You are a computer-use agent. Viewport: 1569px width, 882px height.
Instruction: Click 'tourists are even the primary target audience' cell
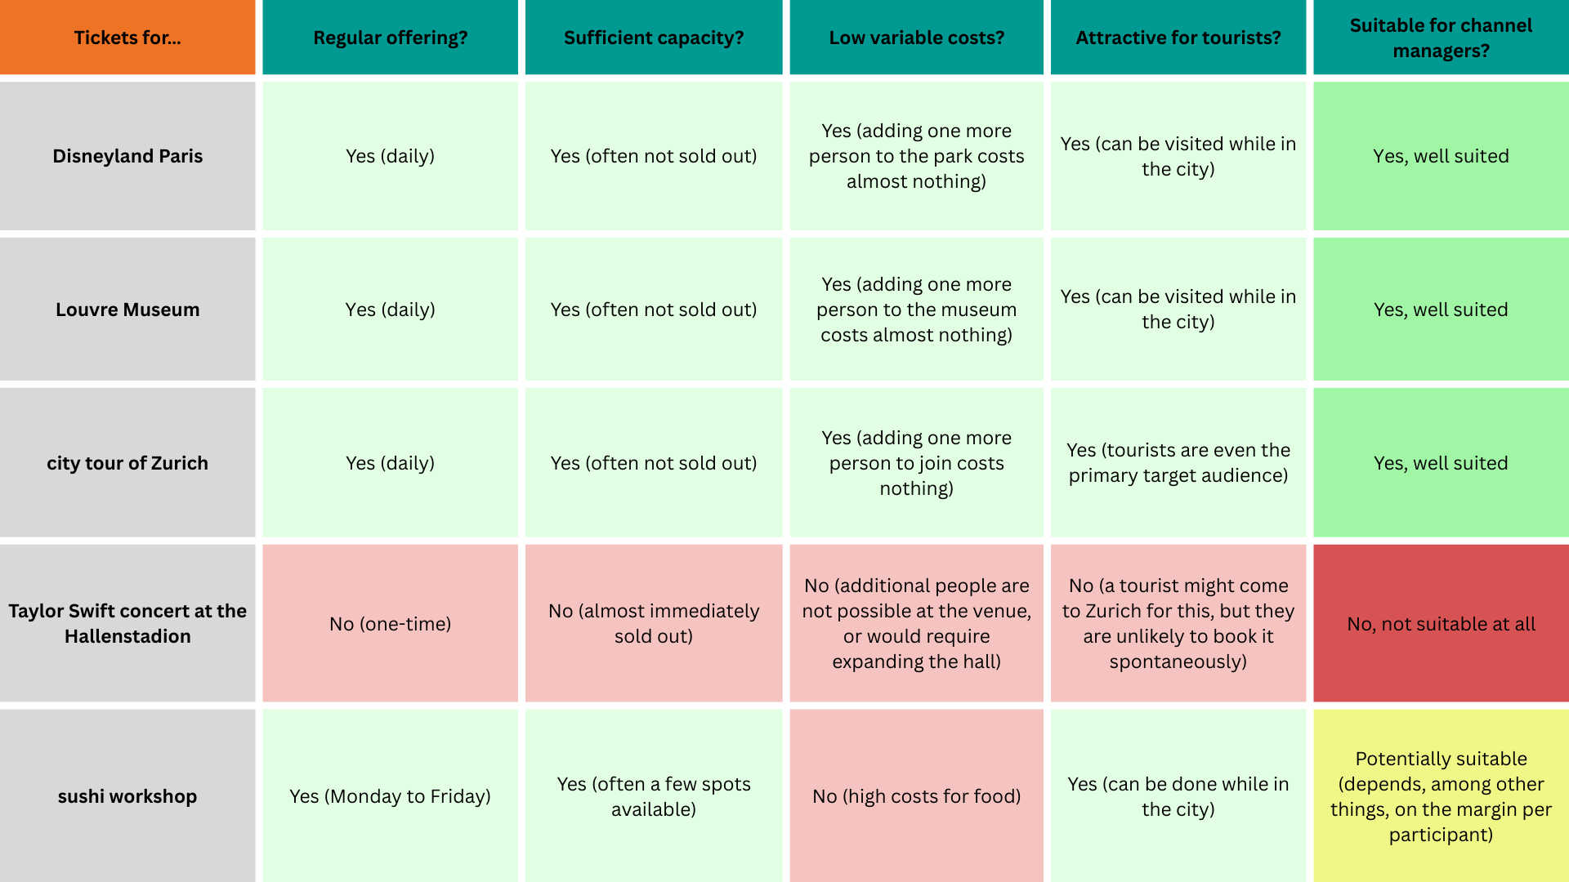click(1178, 463)
